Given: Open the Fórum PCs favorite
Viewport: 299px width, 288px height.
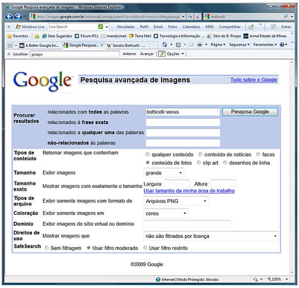Looking at the screenshot, I should (87, 36).
